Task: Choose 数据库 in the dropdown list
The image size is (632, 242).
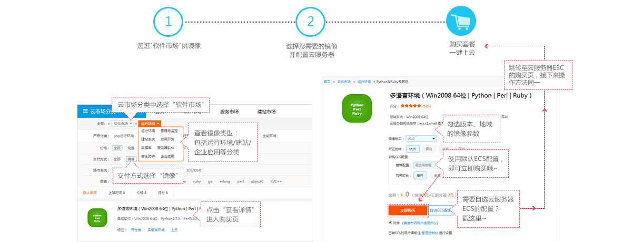Action: coord(146,148)
